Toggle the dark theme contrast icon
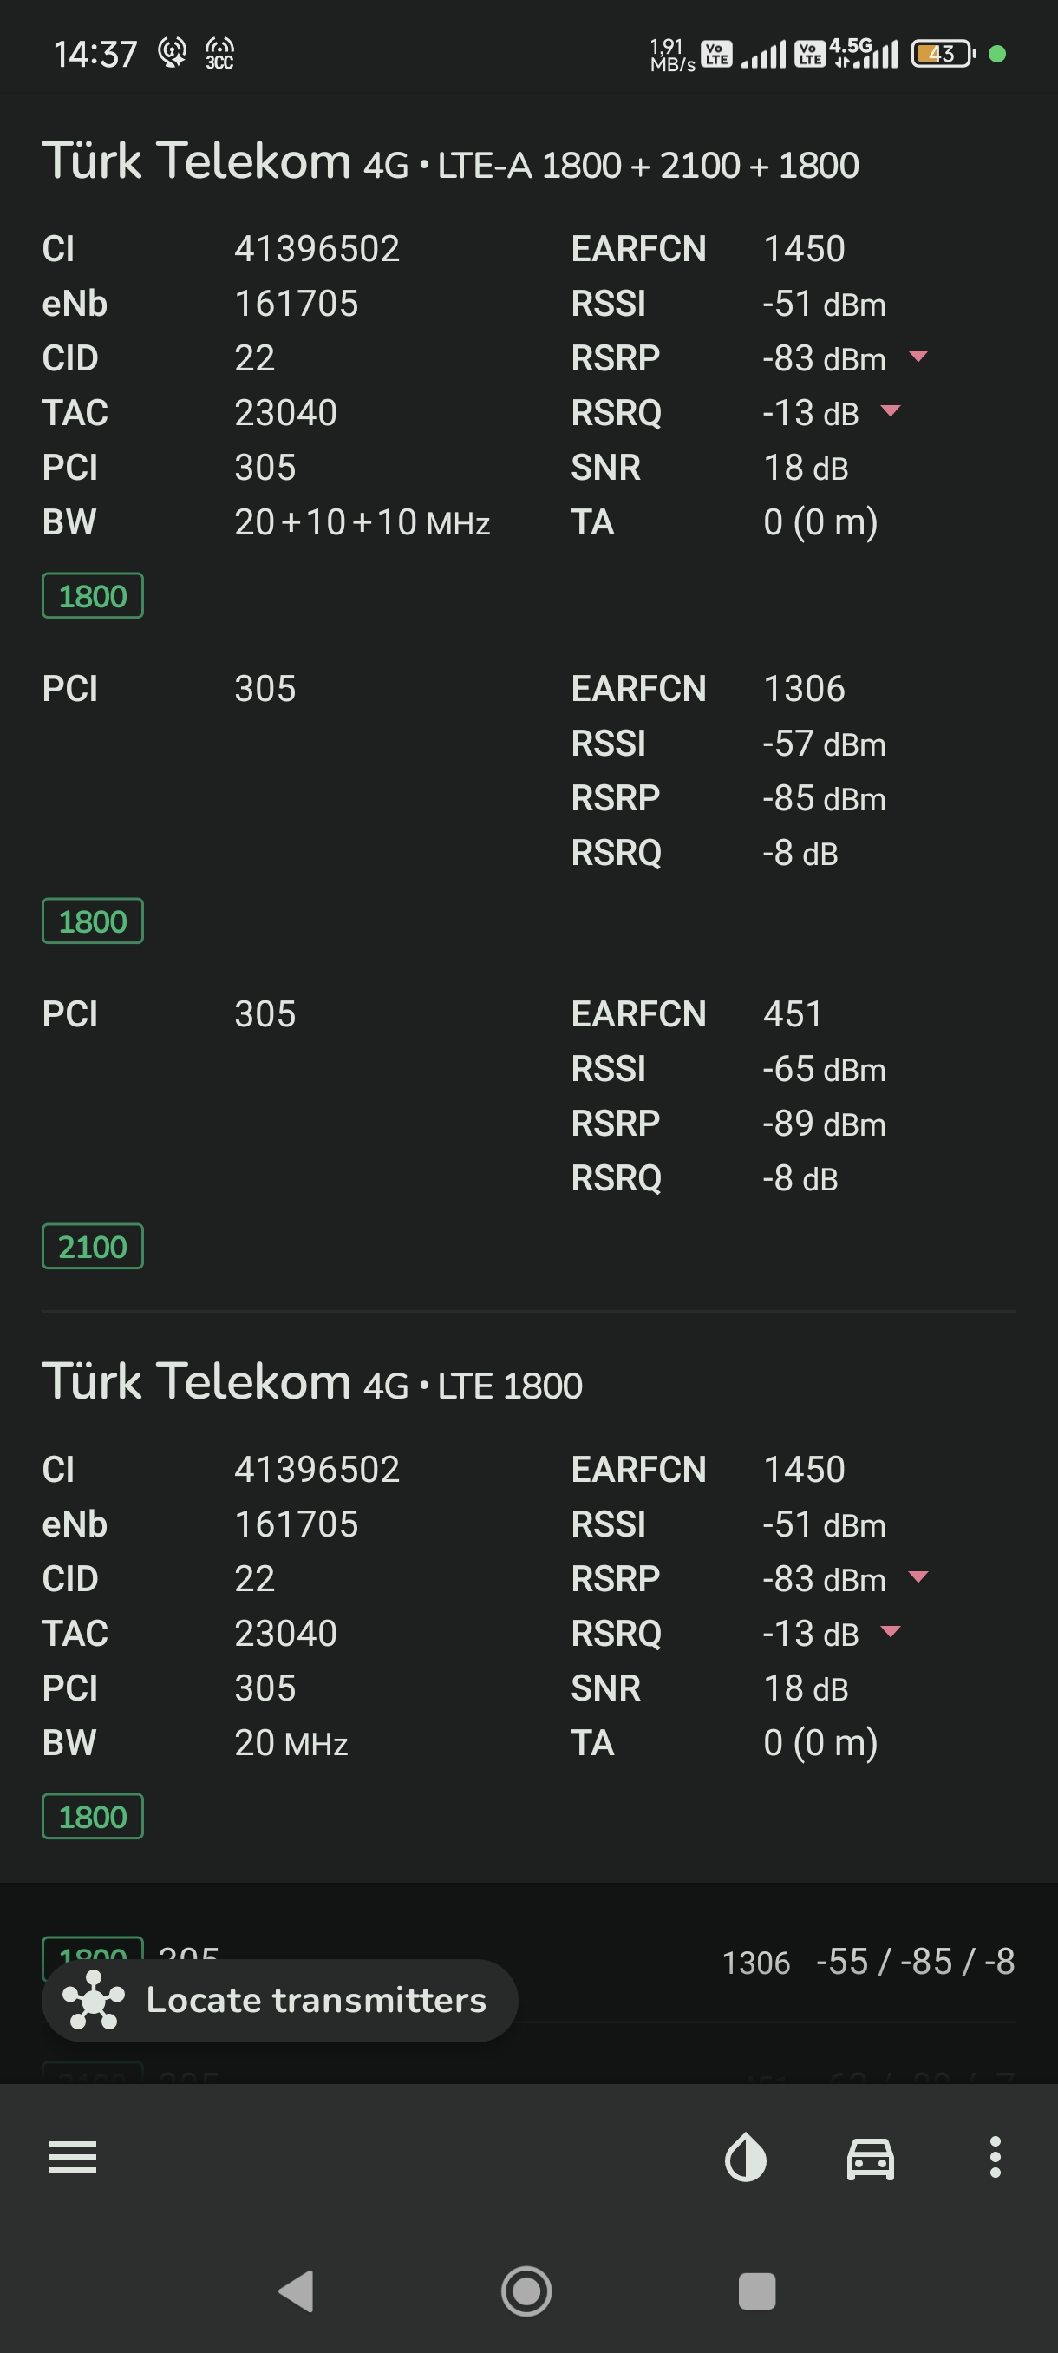The image size is (1058, 2353). pos(745,2157)
